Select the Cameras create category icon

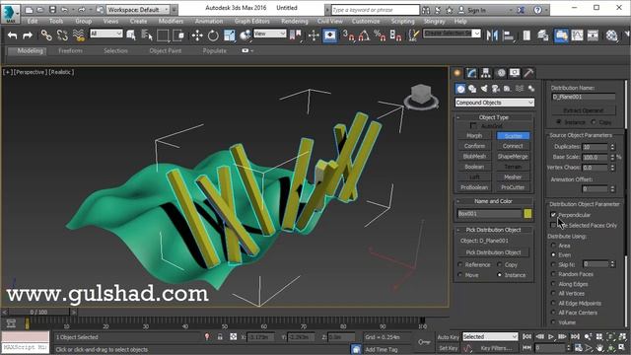pos(496,89)
